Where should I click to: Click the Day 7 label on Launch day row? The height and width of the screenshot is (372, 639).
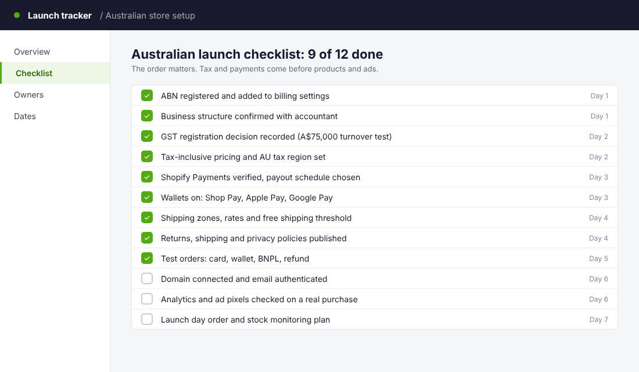click(x=598, y=320)
